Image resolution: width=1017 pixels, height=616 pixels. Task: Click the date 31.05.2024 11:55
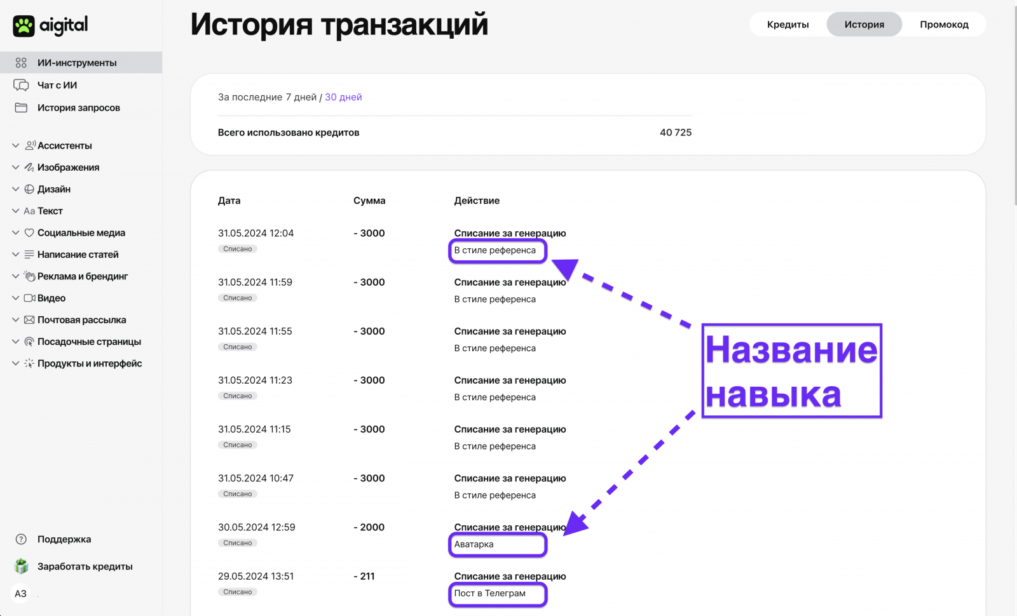(256, 331)
